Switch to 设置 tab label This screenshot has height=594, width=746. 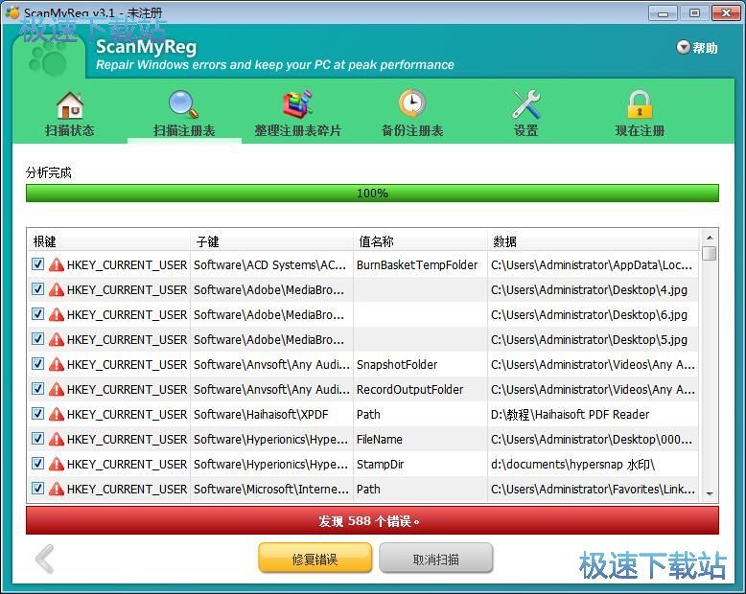pos(525,130)
